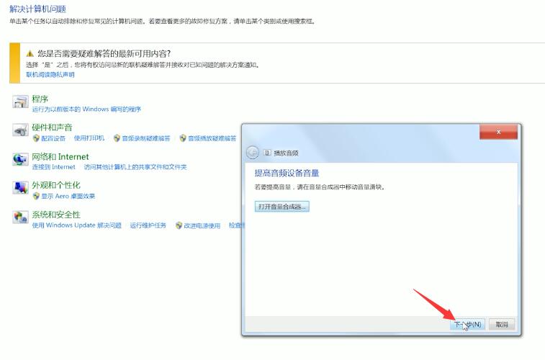Click the 解决计算机问题 page title

coord(37,9)
